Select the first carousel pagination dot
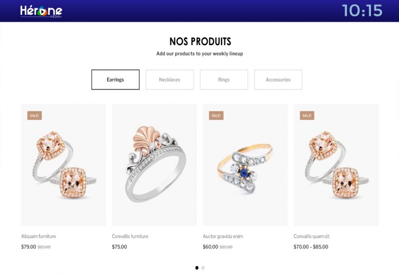This screenshot has height=276, width=399. point(197,268)
